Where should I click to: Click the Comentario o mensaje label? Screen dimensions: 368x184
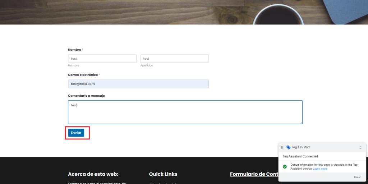point(86,96)
